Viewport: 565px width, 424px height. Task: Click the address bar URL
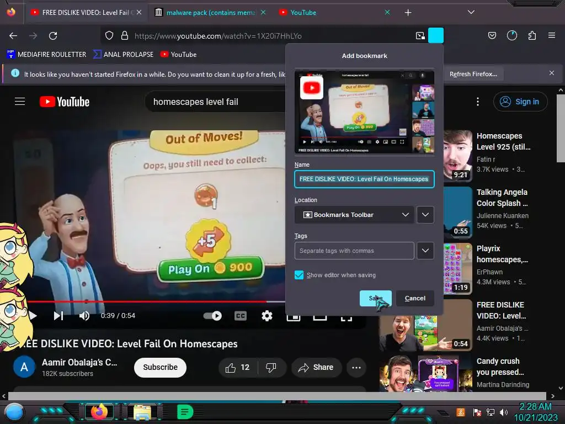coord(218,36)
